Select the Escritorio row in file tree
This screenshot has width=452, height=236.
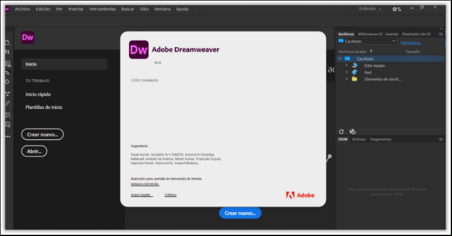pos(391,59)
